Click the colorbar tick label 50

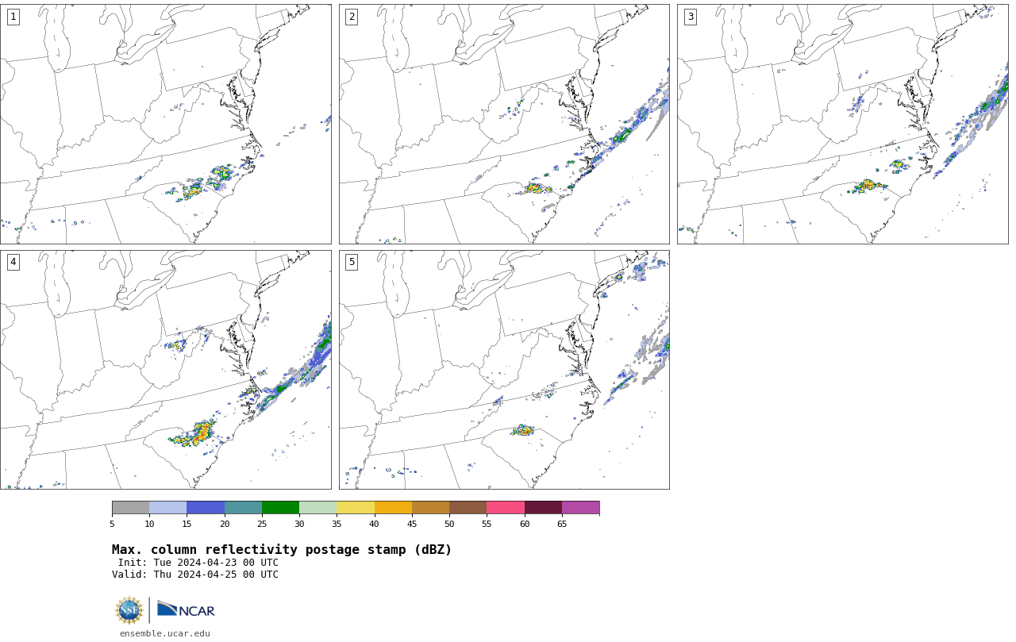point(449,524)
